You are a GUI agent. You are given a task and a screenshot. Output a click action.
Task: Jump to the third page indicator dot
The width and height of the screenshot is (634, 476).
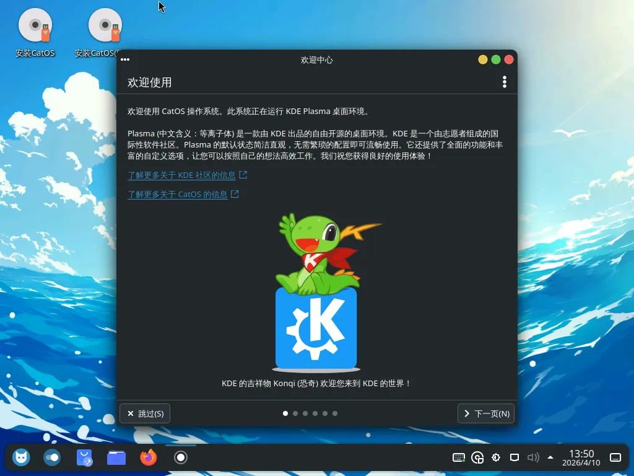click(305, 413)
